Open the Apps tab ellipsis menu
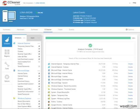The height and width of the screenshot is (109, 140). point(39,38)
